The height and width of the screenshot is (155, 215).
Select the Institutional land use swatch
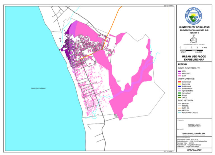click(x=180, y=86)
